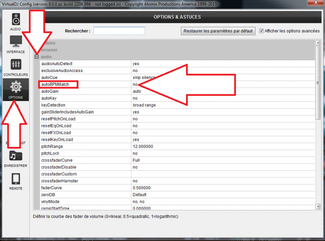The width and height of the screenshot is (325, 241).
Task: Select the zeroDB option name
Action: pos(48,195)
